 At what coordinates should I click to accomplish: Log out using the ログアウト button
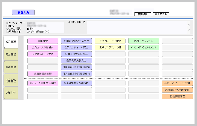(161, 14)
